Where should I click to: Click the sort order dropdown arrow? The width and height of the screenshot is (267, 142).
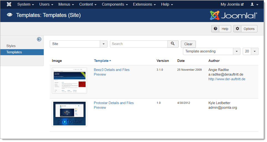pyautogui.click(x=237, y=51)
